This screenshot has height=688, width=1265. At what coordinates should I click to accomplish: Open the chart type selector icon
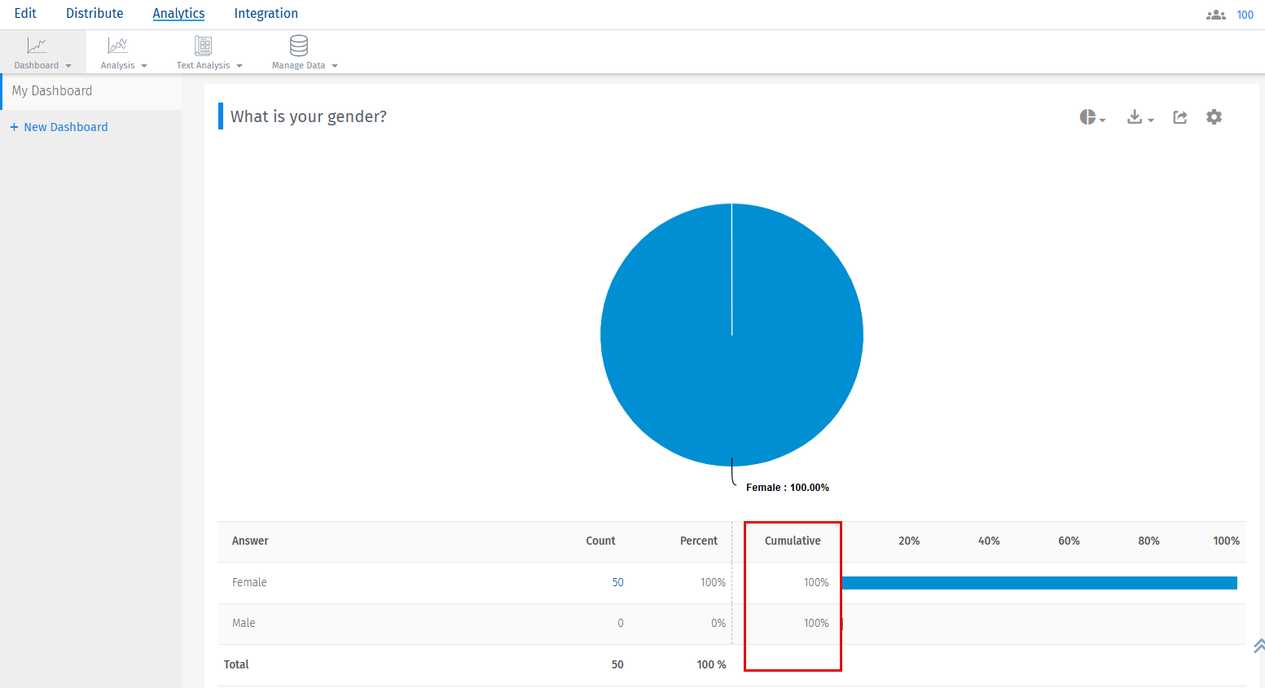click(x=1089, y=116)
